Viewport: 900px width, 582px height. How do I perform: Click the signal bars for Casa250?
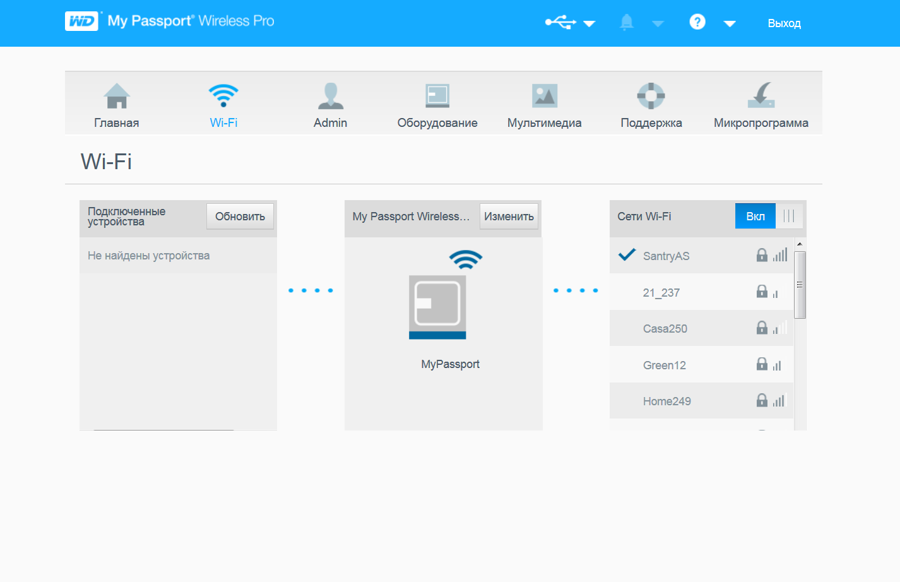click(780, 327)
